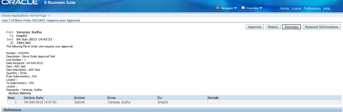Click the Action History heading

20,93
